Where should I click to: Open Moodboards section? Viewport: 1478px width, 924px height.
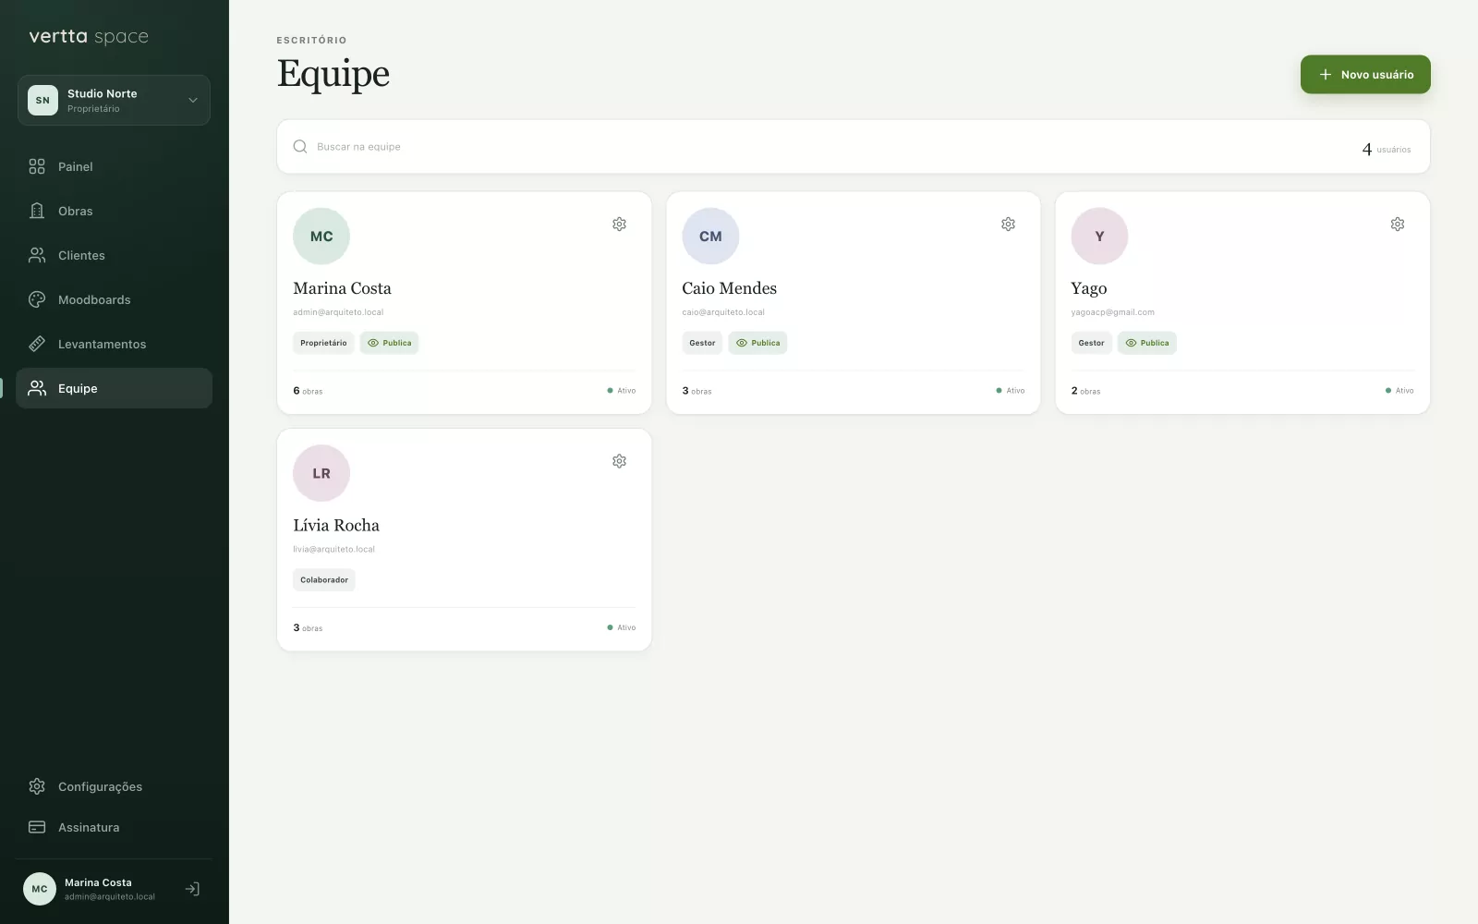(x=114, y=299)
